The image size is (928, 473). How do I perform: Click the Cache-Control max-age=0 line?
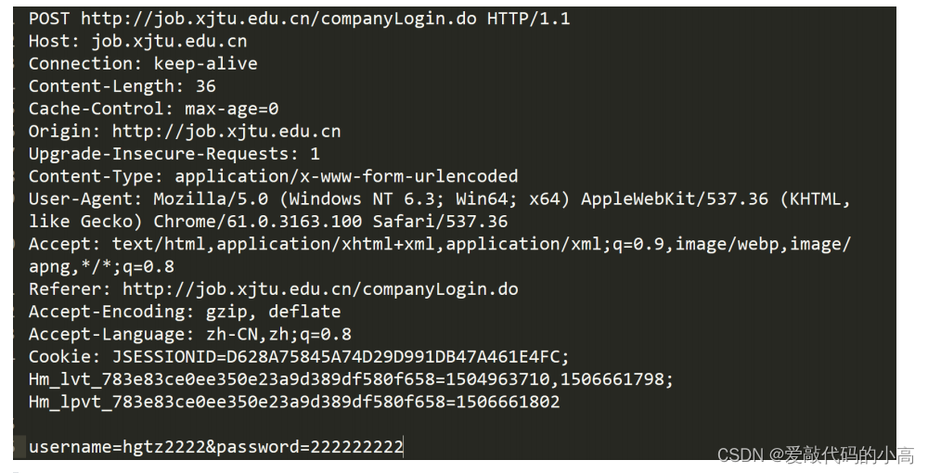154,109
